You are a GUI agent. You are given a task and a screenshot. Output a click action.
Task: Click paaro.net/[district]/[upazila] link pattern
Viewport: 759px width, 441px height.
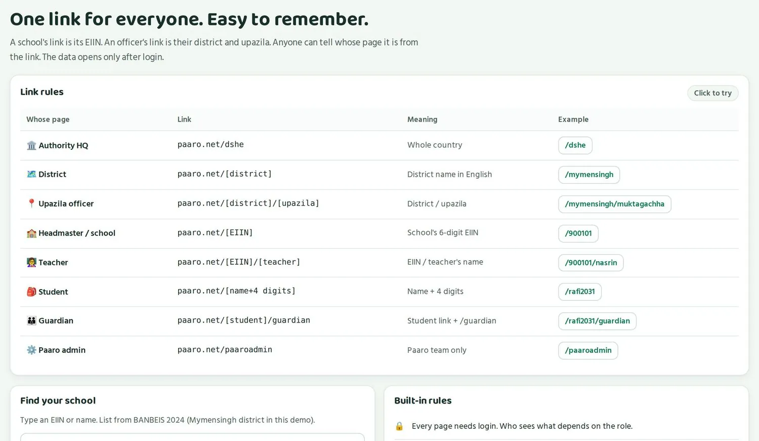coord(248,204)
